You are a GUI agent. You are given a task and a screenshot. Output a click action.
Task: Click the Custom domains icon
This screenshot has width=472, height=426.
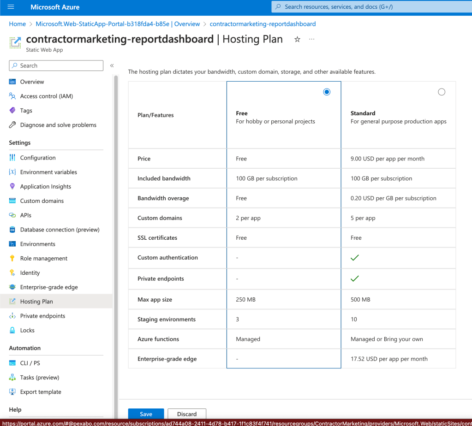click(12, 201)
